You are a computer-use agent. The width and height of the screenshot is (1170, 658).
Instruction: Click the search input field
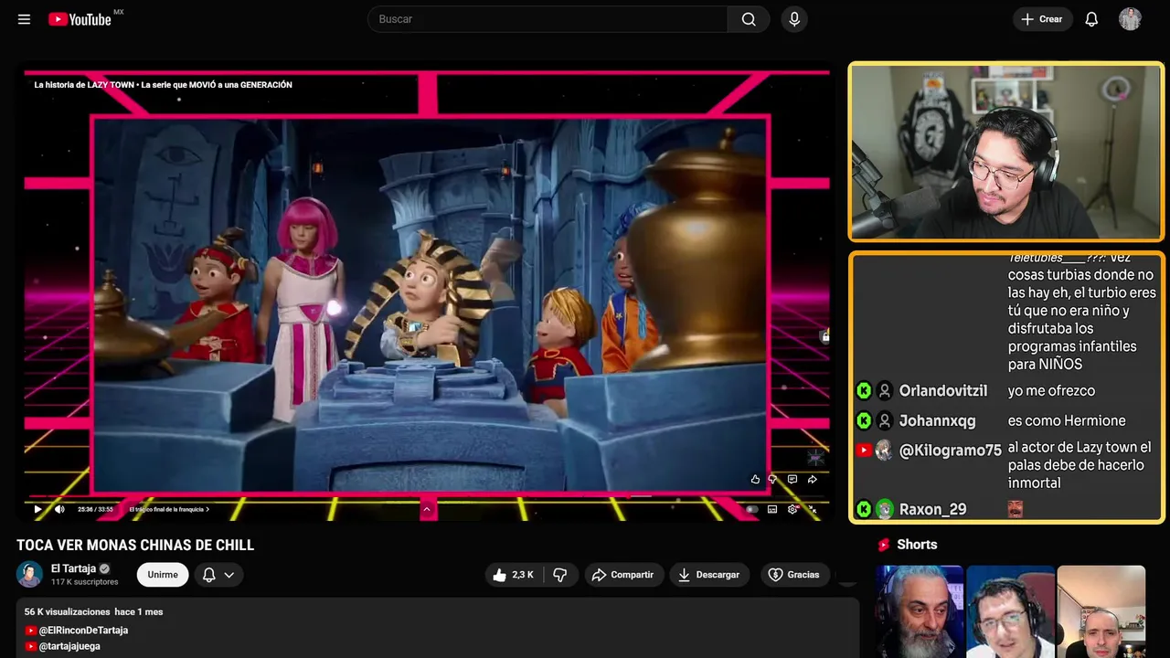click(548, 19)
